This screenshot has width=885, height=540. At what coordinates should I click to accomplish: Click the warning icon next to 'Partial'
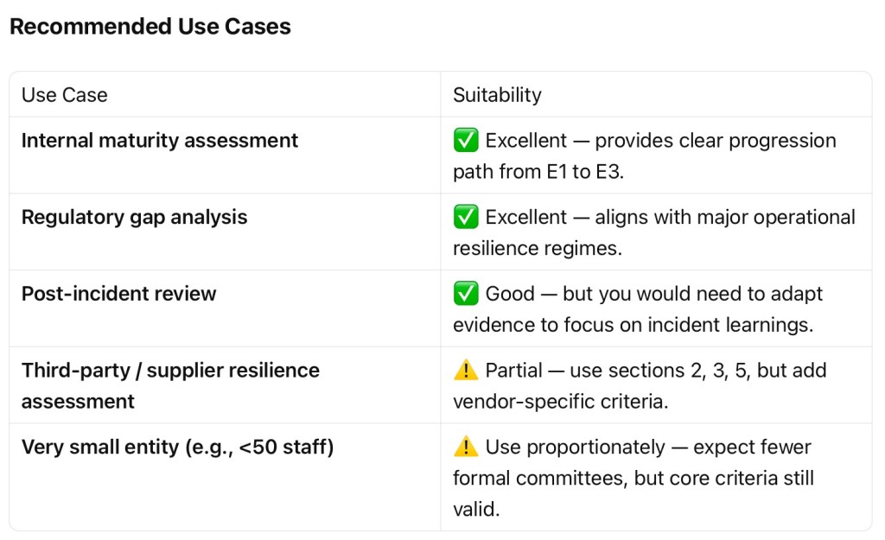point(466,371)
